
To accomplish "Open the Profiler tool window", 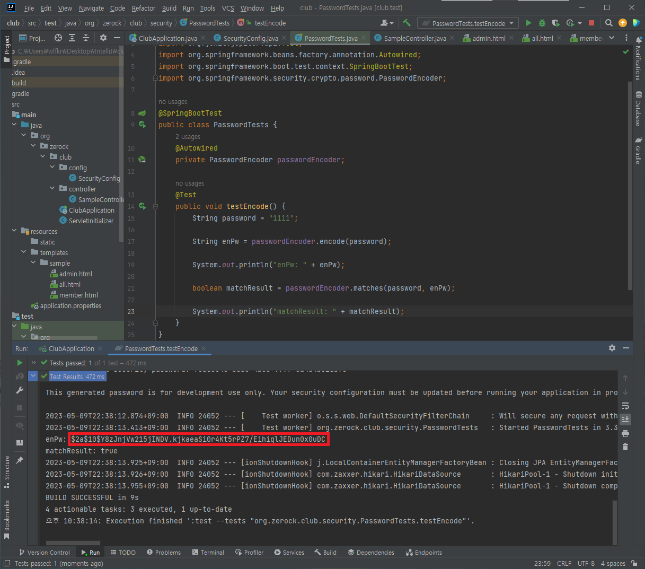I will click(x=249, y=552).
